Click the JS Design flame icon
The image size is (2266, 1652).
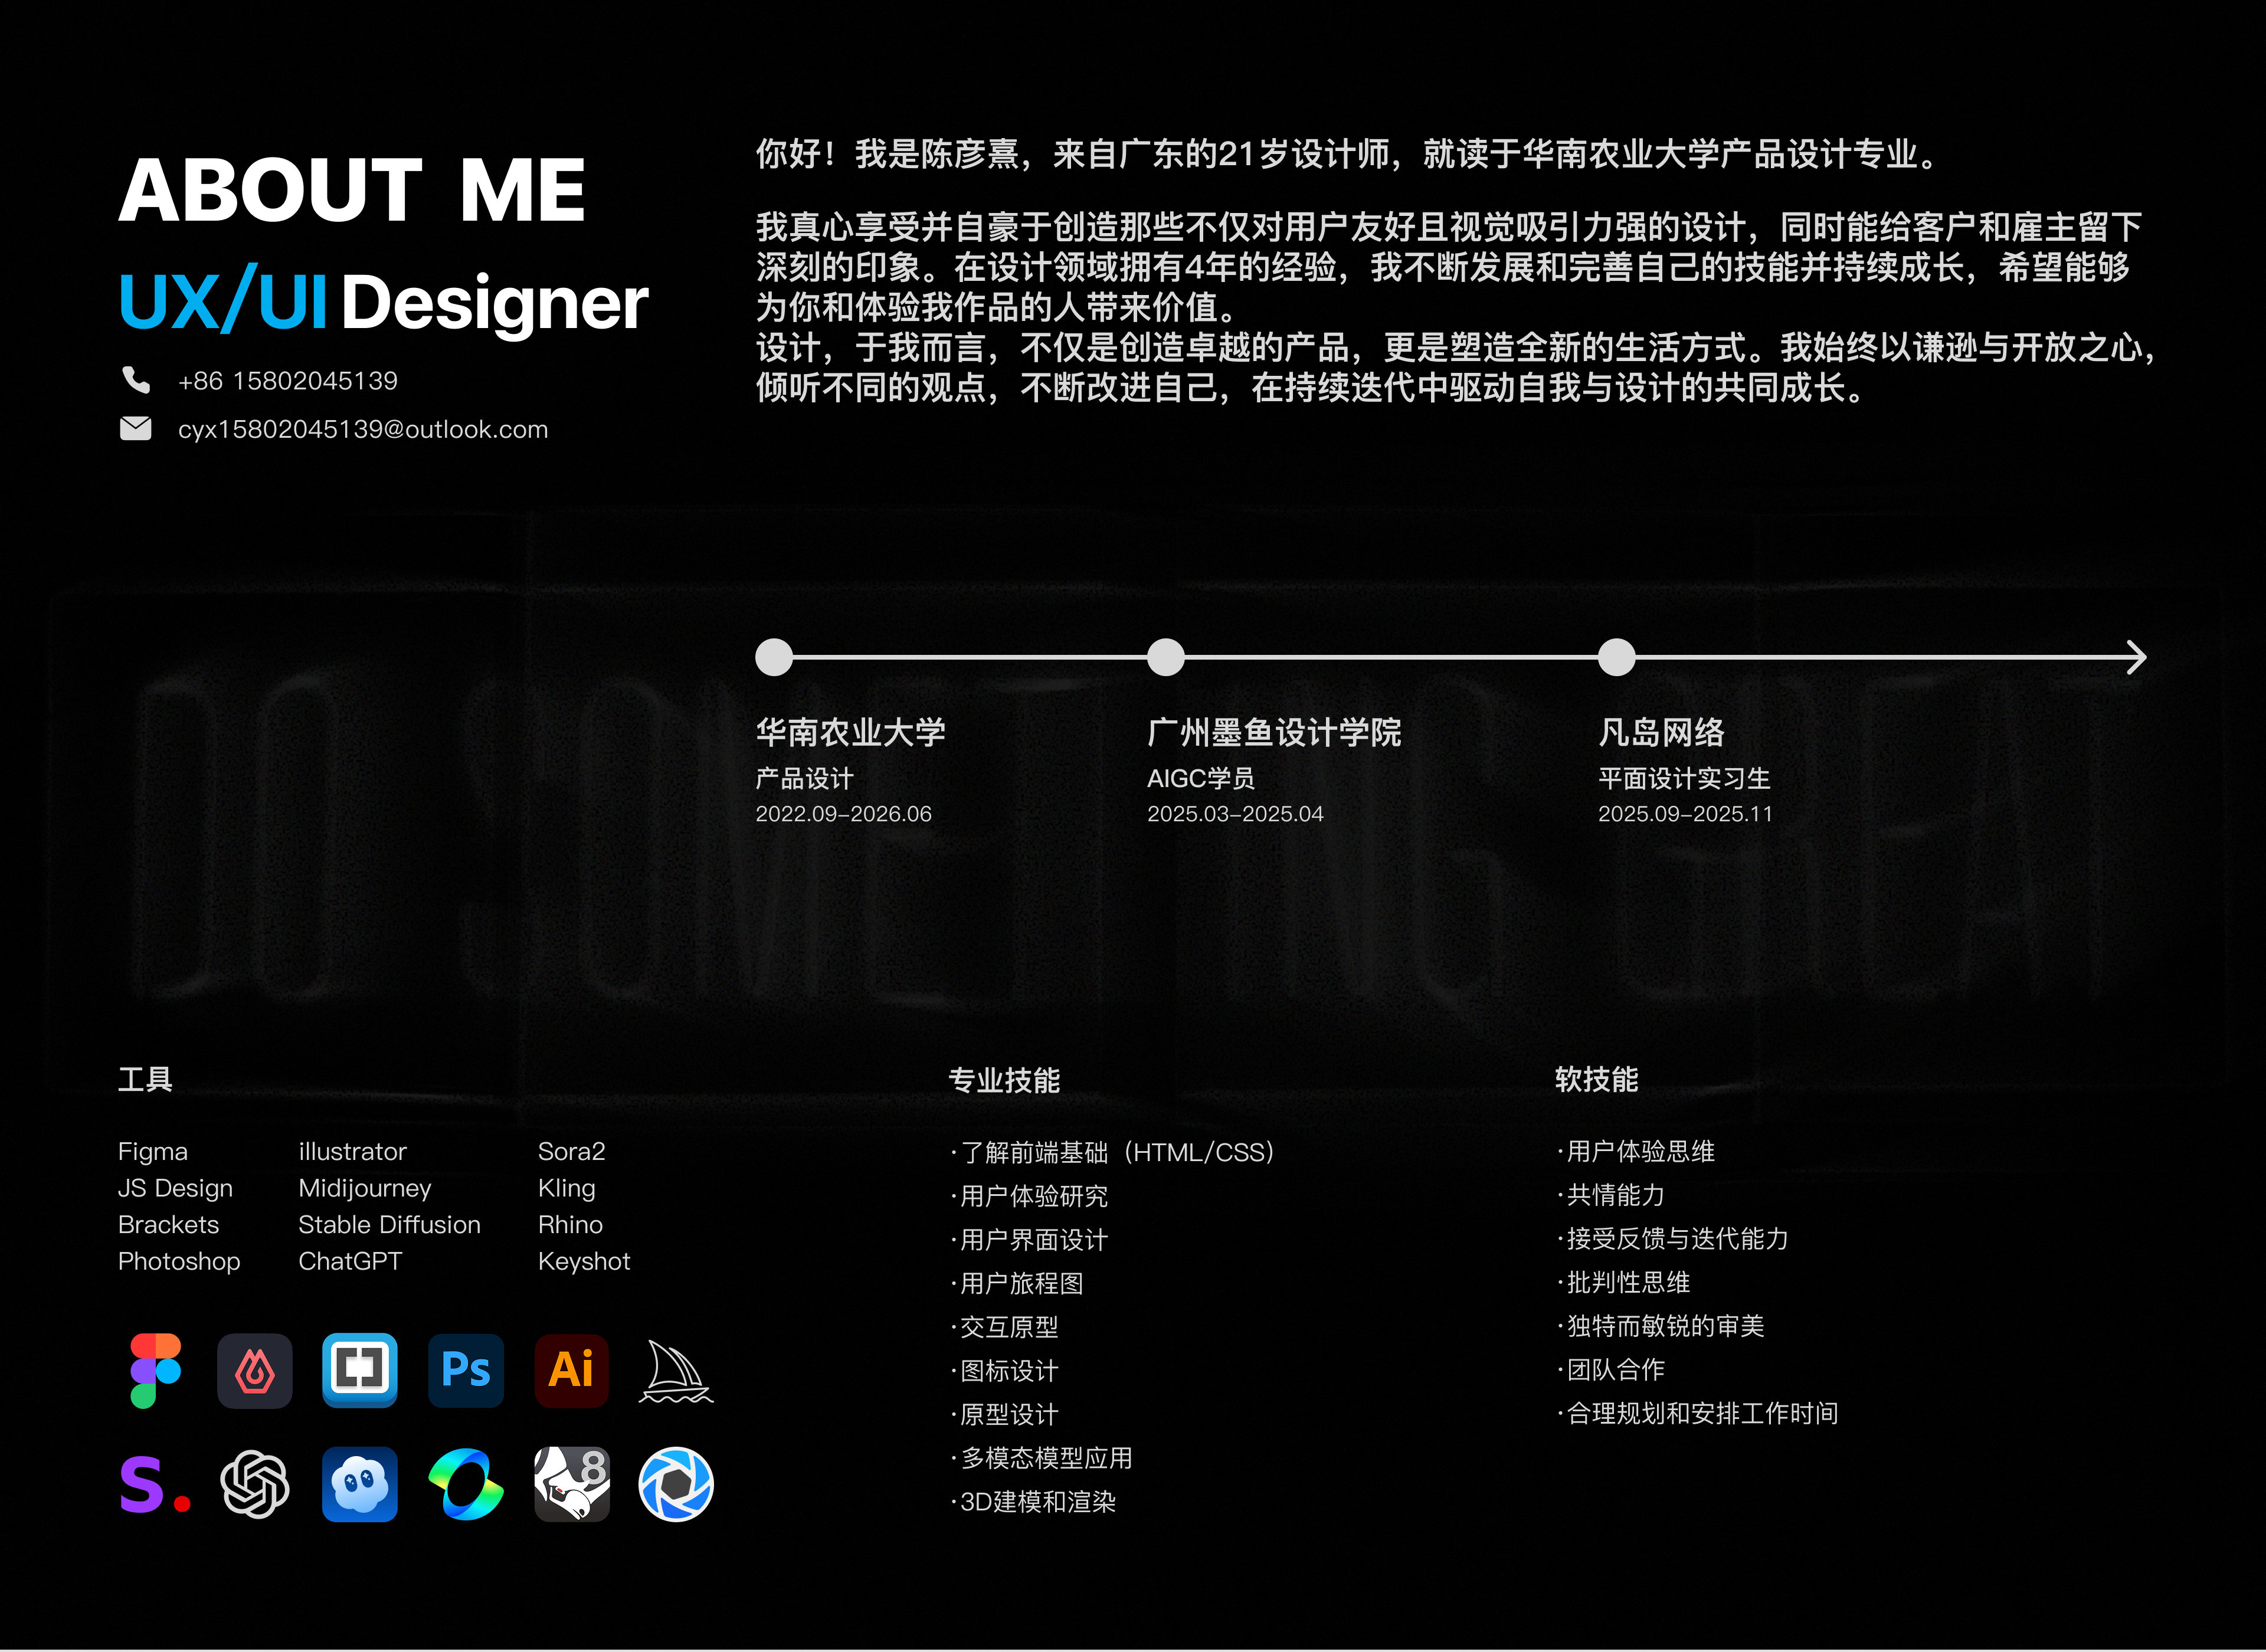255,1370
